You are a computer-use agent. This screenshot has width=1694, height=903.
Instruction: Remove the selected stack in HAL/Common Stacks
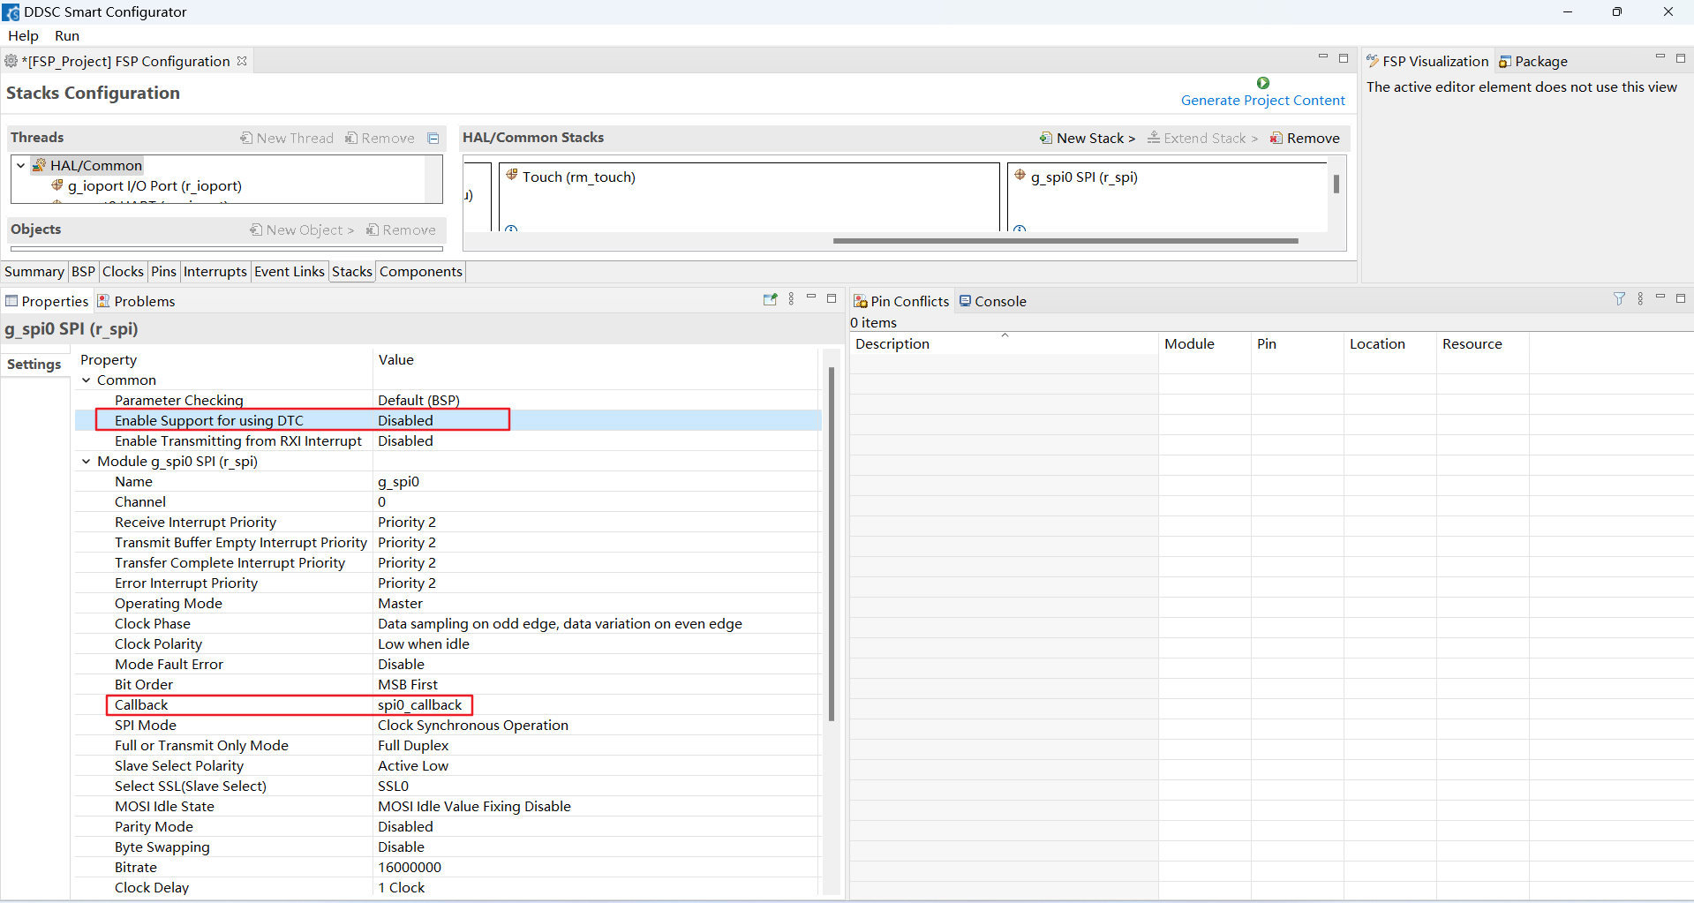[1305, 138]
